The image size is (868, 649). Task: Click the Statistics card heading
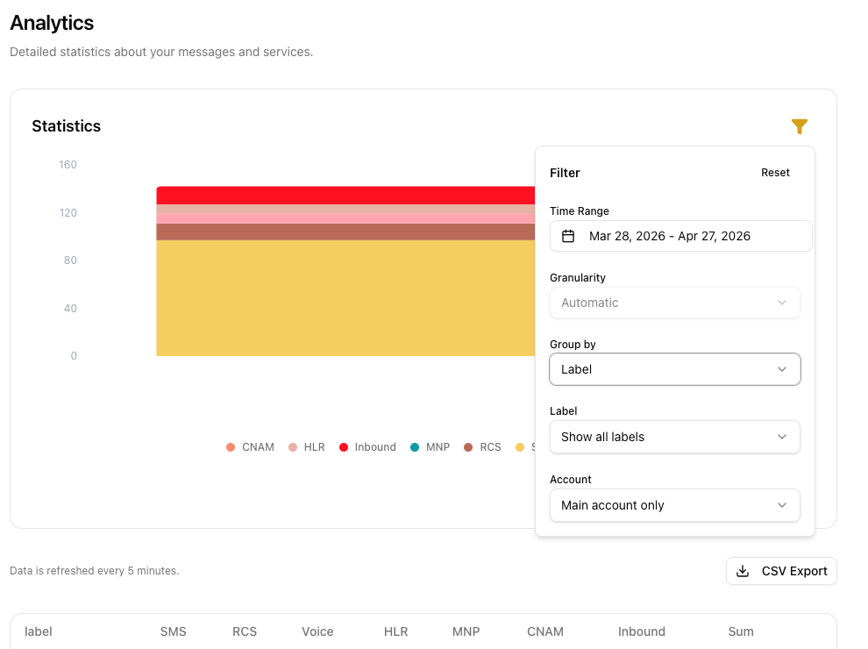coord(67,126)
